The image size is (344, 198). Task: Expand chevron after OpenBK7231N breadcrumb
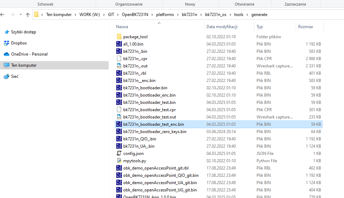click(152, 15)
